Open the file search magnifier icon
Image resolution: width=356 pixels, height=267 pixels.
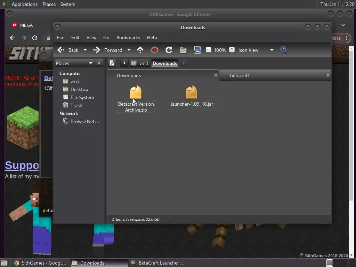283,50
